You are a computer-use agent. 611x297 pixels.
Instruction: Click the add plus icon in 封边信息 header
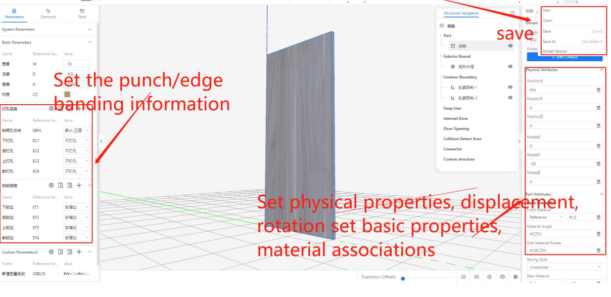click(x=79, y=186)
